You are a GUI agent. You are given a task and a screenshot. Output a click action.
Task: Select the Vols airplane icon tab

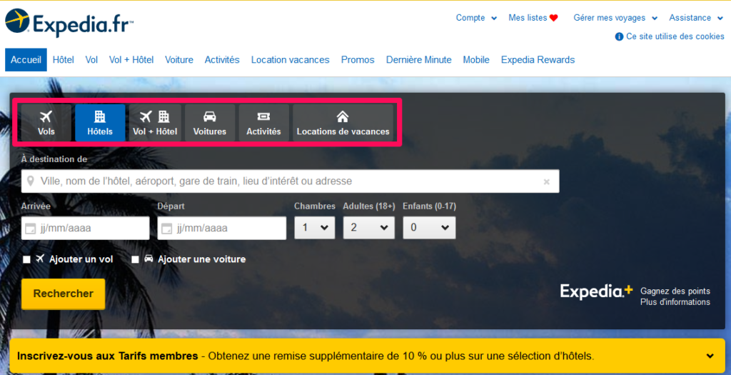coord(46,117)
